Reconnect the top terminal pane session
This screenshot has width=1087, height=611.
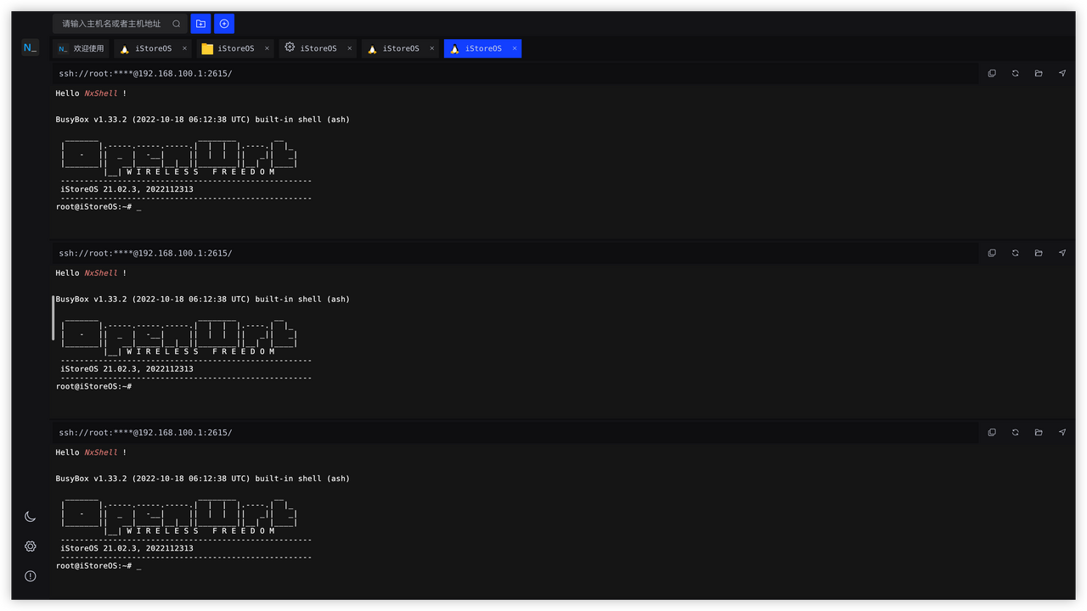pos(1015,74)
